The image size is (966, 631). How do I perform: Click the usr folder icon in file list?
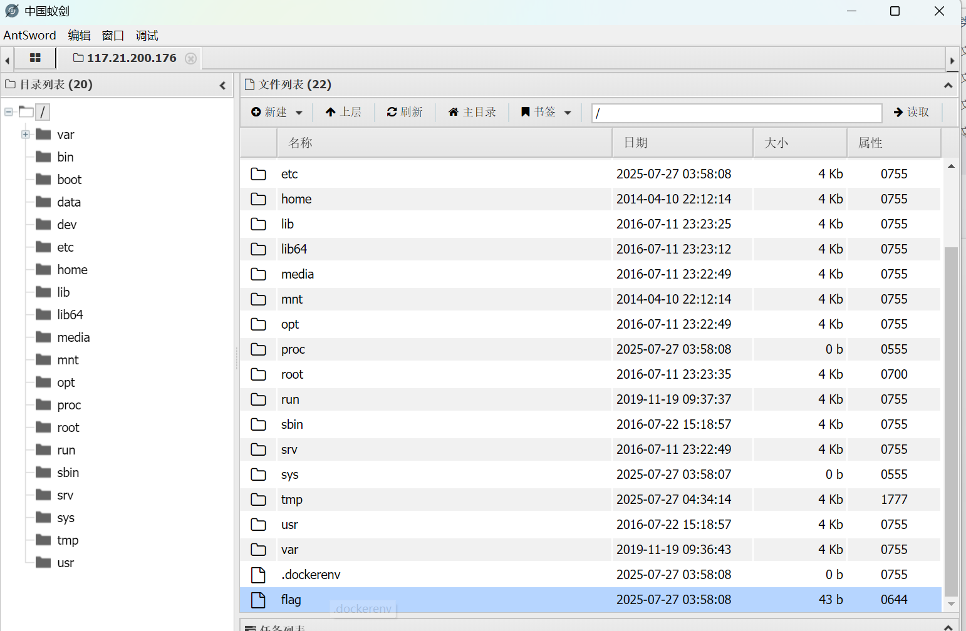pos(258,525)
